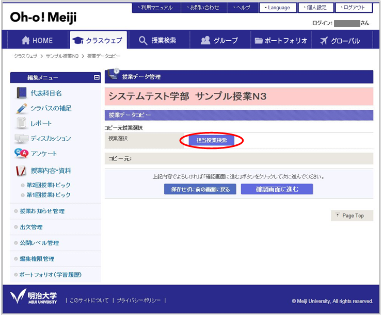Open シラバスの補足 in the edit menu
This screenshot has height=315, width=382.
tap(51, 108)
